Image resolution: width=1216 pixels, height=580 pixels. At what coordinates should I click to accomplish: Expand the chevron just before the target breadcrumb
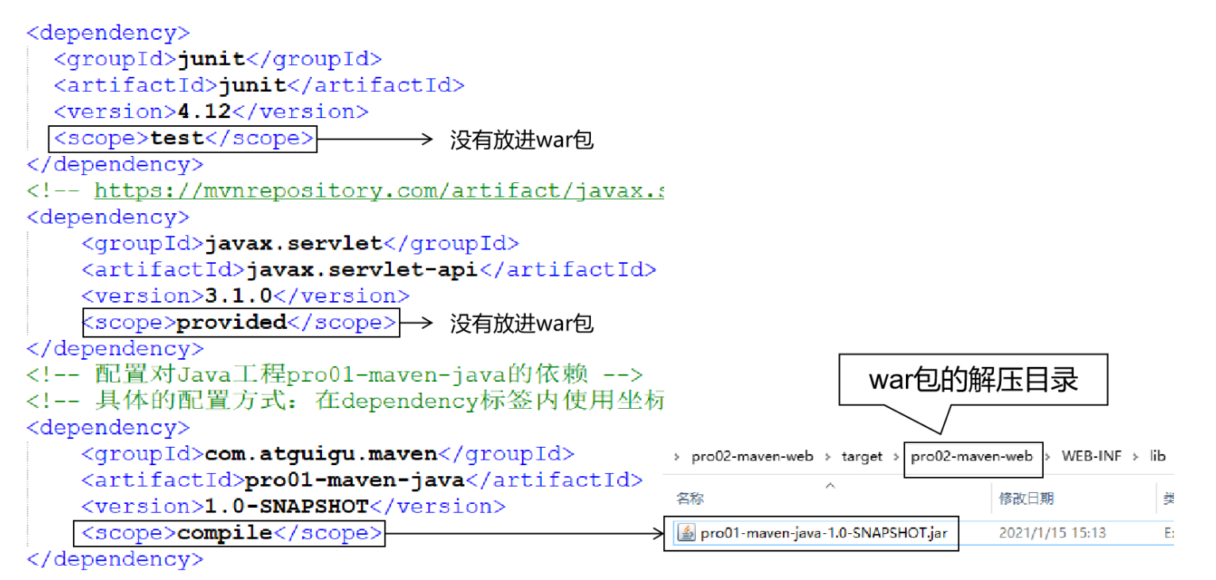[x=828, y=456]
